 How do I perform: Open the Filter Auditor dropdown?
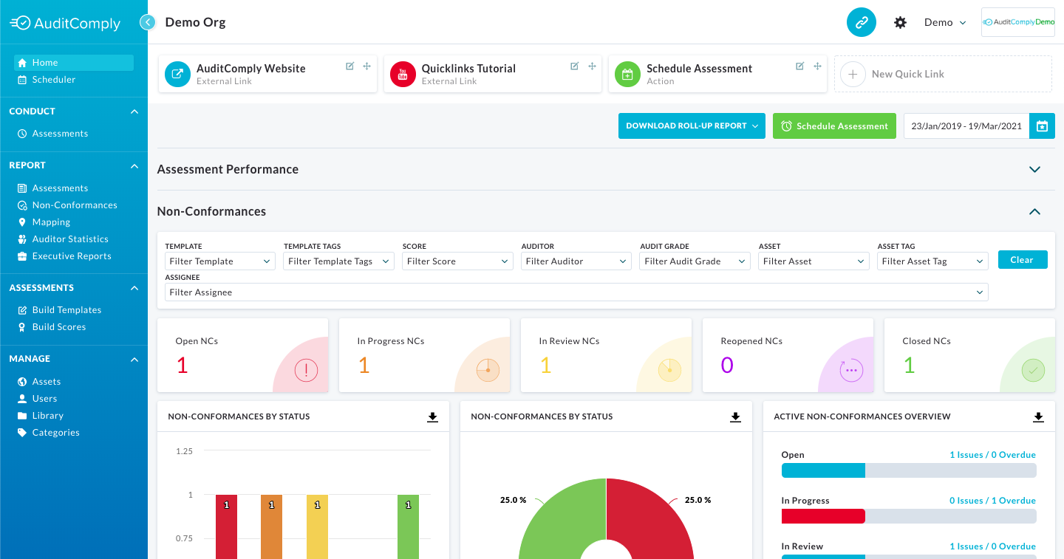[576, 261]
